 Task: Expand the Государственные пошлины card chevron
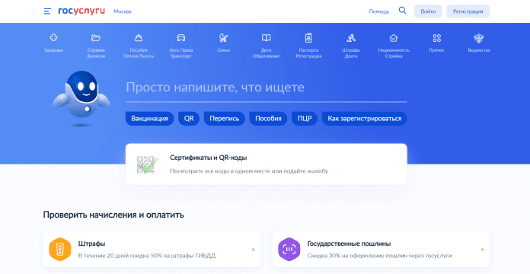pos(482,250)
